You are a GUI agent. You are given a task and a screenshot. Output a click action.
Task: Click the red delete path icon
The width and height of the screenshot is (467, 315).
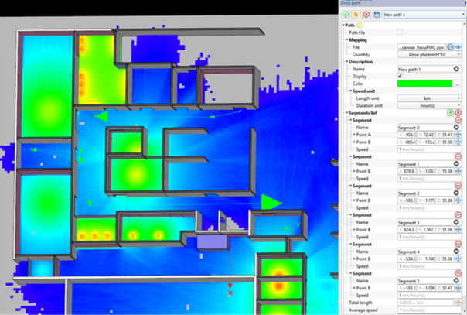[366, 14]
